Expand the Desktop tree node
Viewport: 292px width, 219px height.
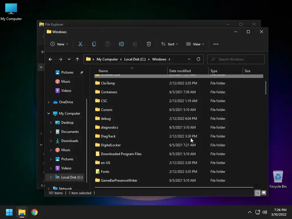[x=51, y=123]
